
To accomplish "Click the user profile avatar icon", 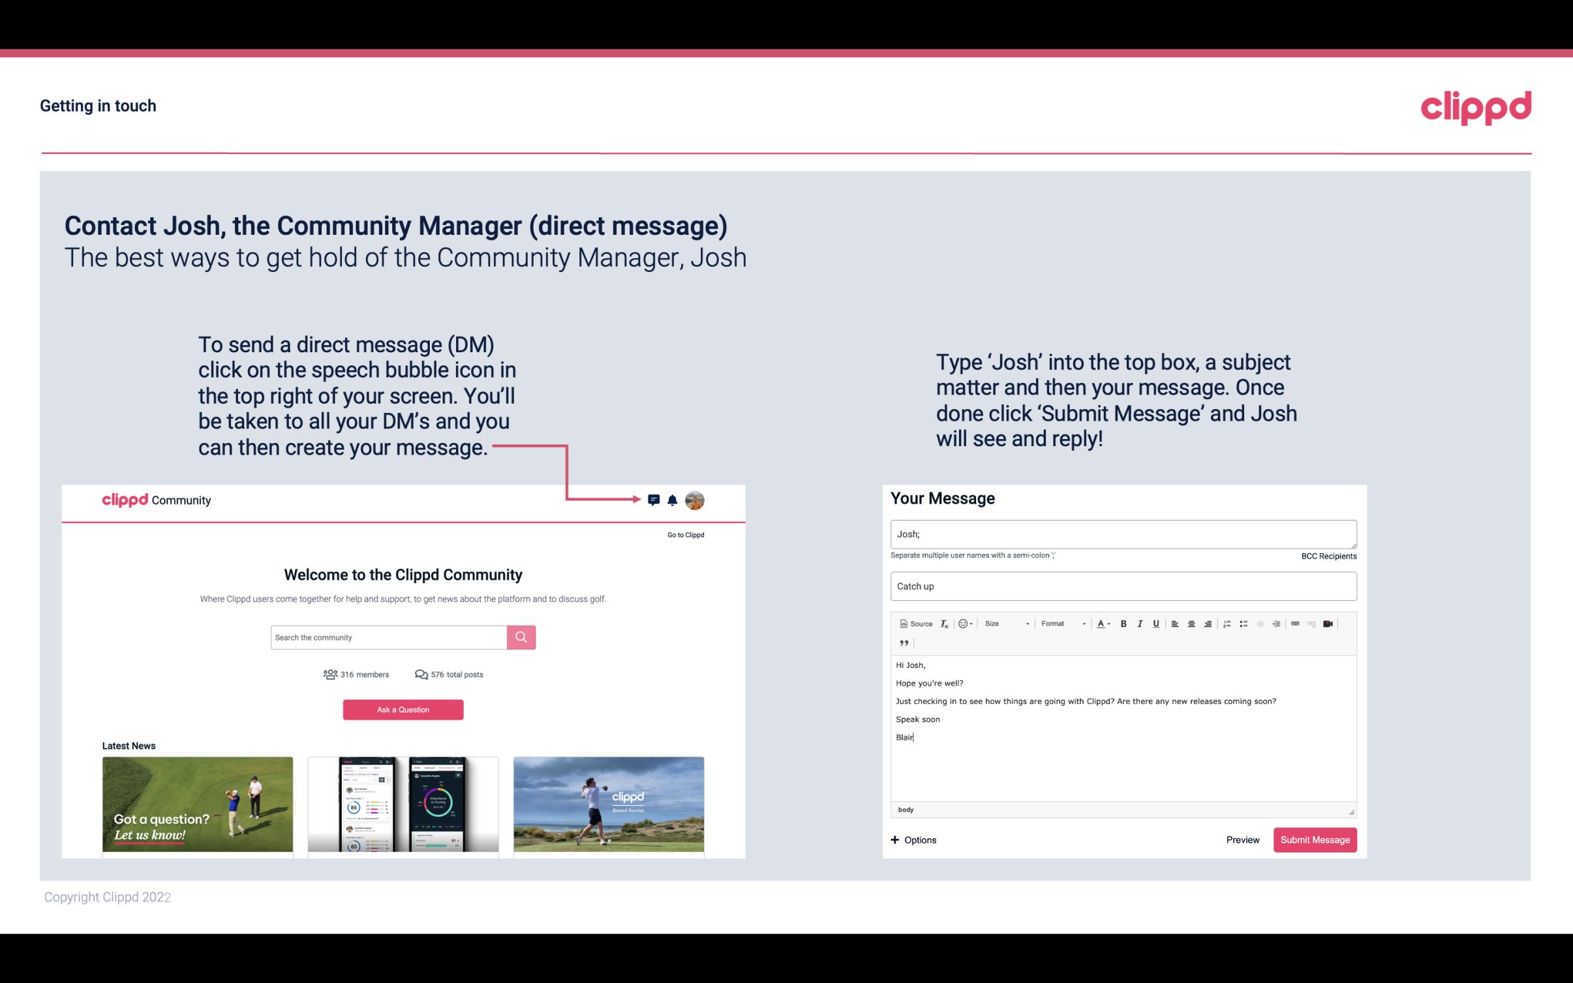I will (x=697, y=500).
